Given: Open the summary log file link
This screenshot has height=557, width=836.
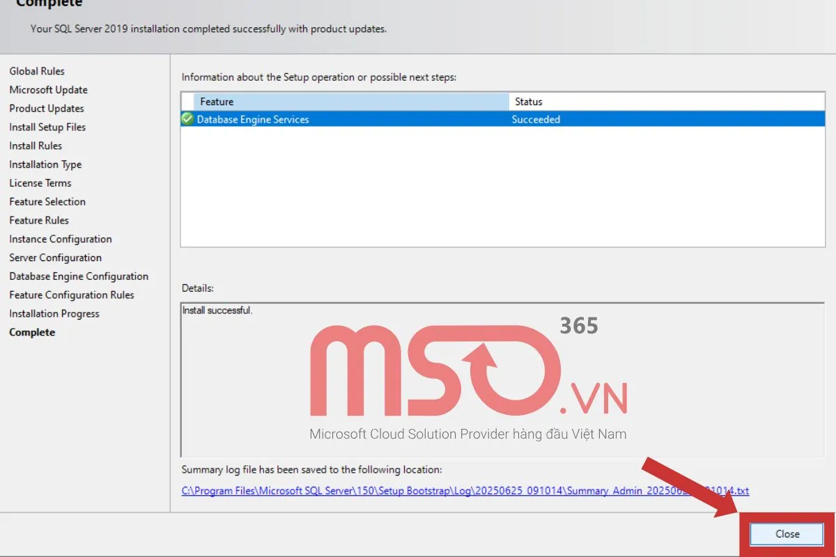Looking at the screenshot, I should (x=465, y=491).
